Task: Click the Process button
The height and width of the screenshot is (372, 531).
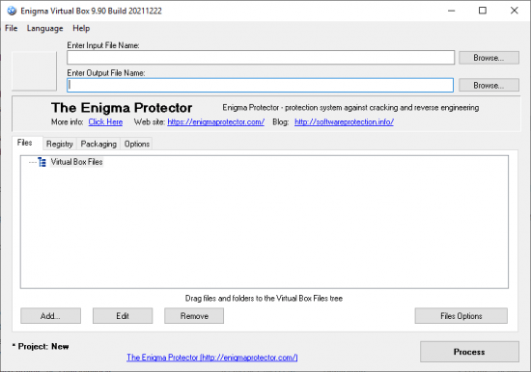Action: [469, 352]
